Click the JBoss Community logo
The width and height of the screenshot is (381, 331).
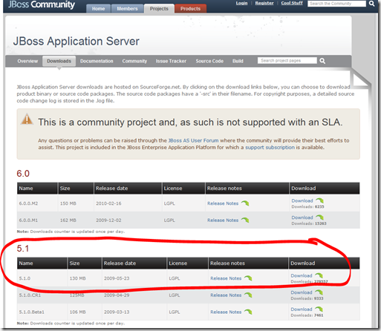[x=42, y=5]
